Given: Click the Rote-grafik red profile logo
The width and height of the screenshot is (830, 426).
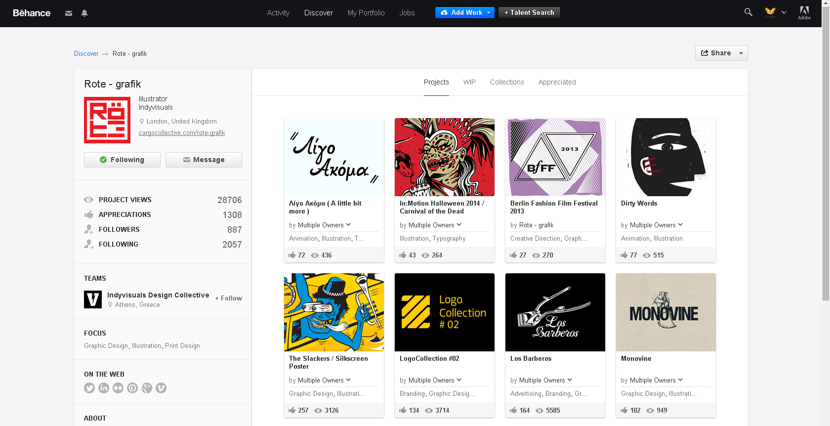Looking at the screenshot, I should pyautogui.click(x=107, y=120).
